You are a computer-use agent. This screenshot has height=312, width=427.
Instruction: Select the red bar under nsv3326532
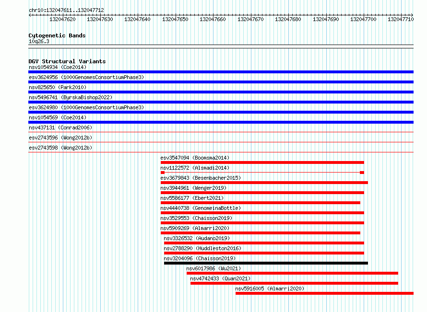(264, 243)
